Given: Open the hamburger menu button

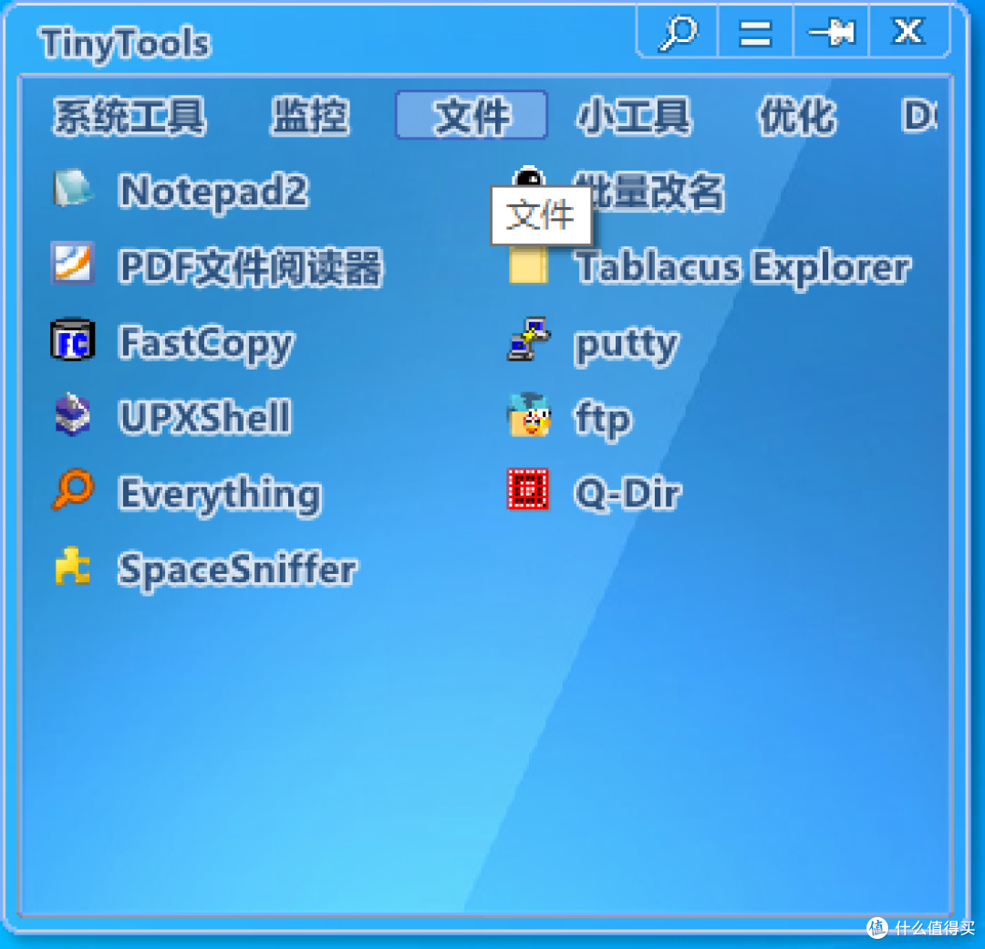Looking at the screenshot, I should (x=755, y=32).
